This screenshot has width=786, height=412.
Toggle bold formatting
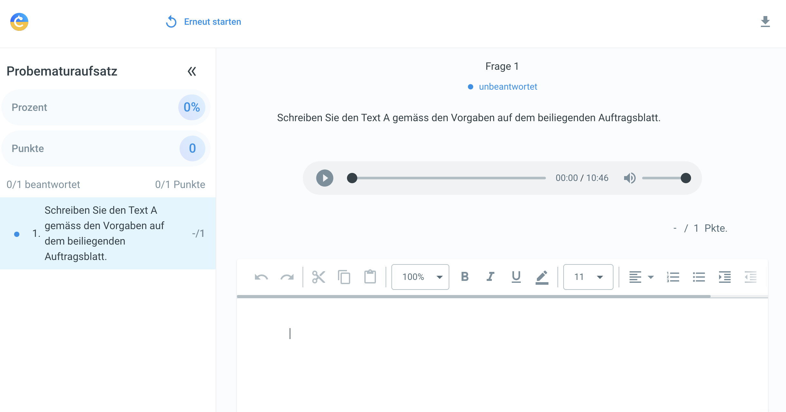[x=464, y=277]
